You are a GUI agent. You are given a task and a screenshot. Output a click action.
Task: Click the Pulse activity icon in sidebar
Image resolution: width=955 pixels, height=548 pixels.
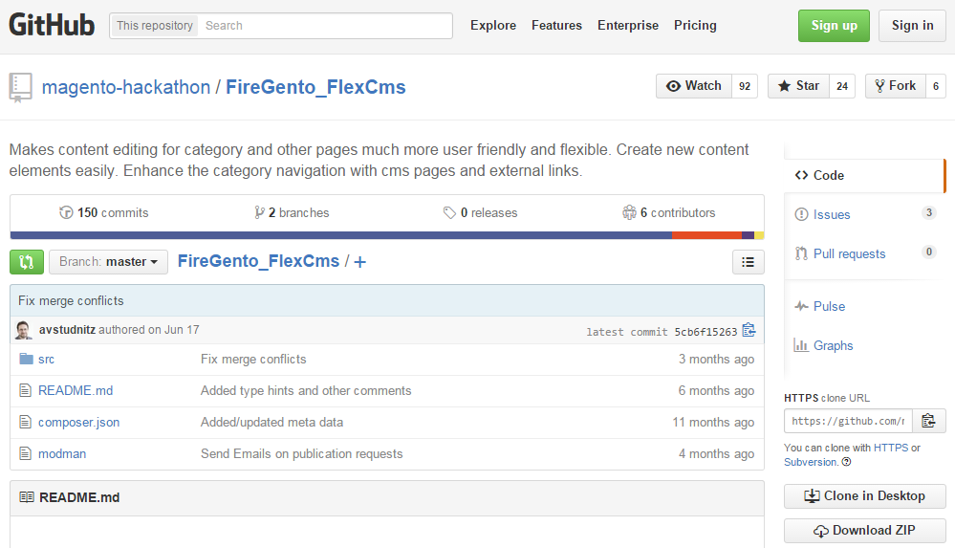point(801,306)
